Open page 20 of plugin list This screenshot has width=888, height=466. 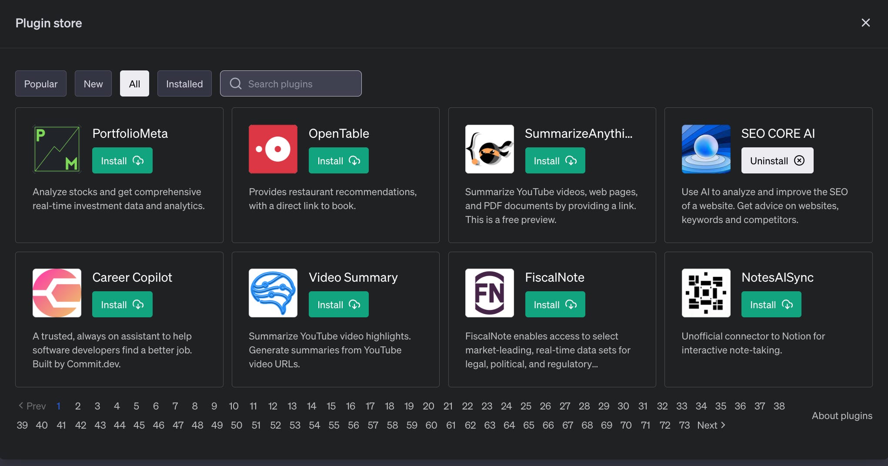(428, 406)
